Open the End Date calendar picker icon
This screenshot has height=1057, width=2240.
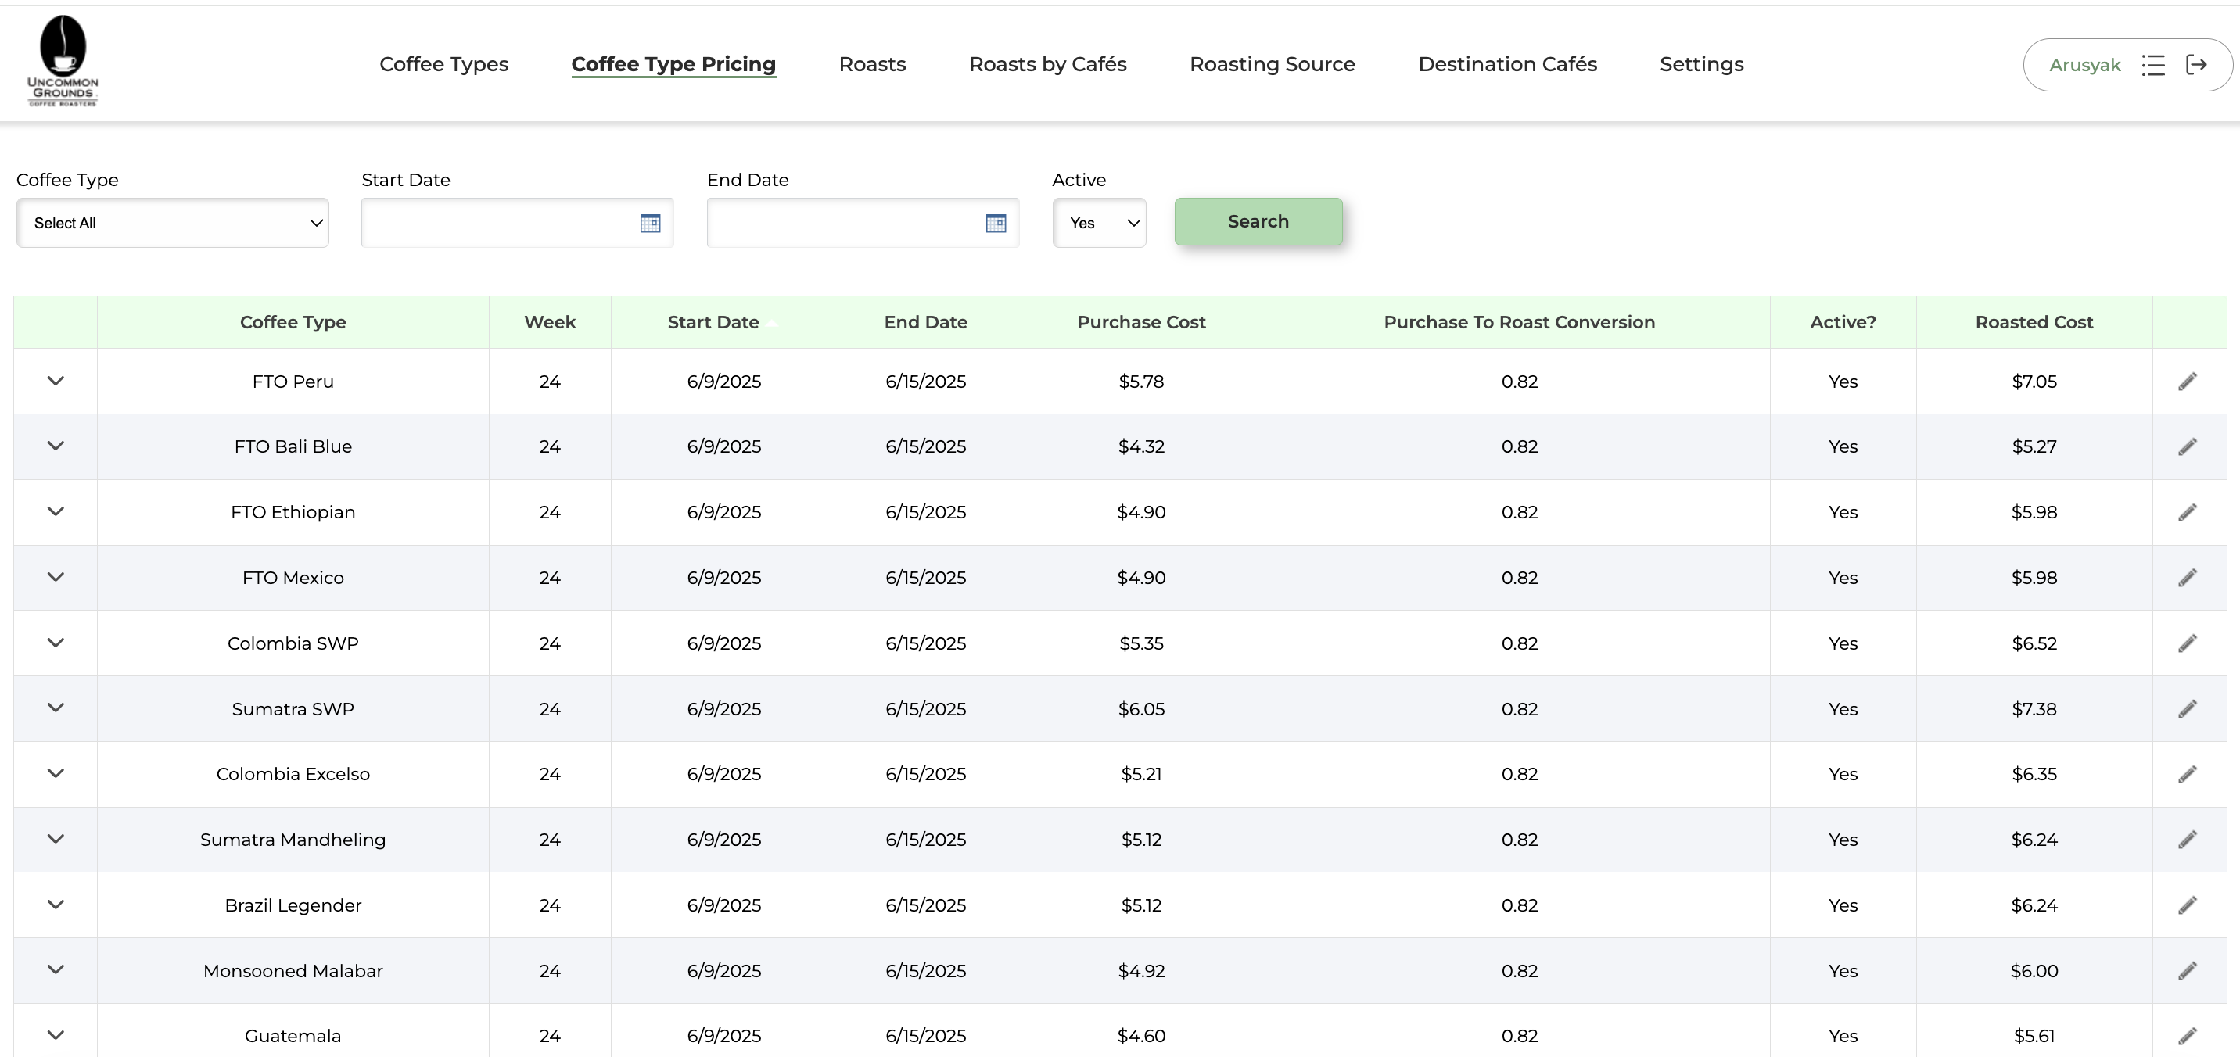tap(995, 223)
